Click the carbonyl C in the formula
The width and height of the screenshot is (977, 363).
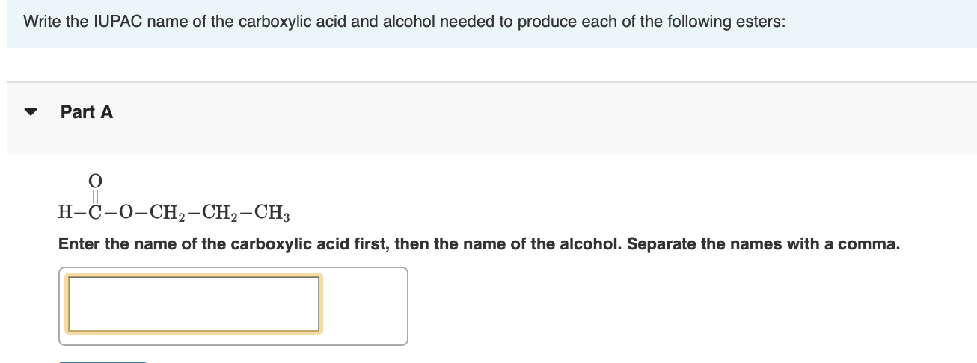[x=95, y=211]
